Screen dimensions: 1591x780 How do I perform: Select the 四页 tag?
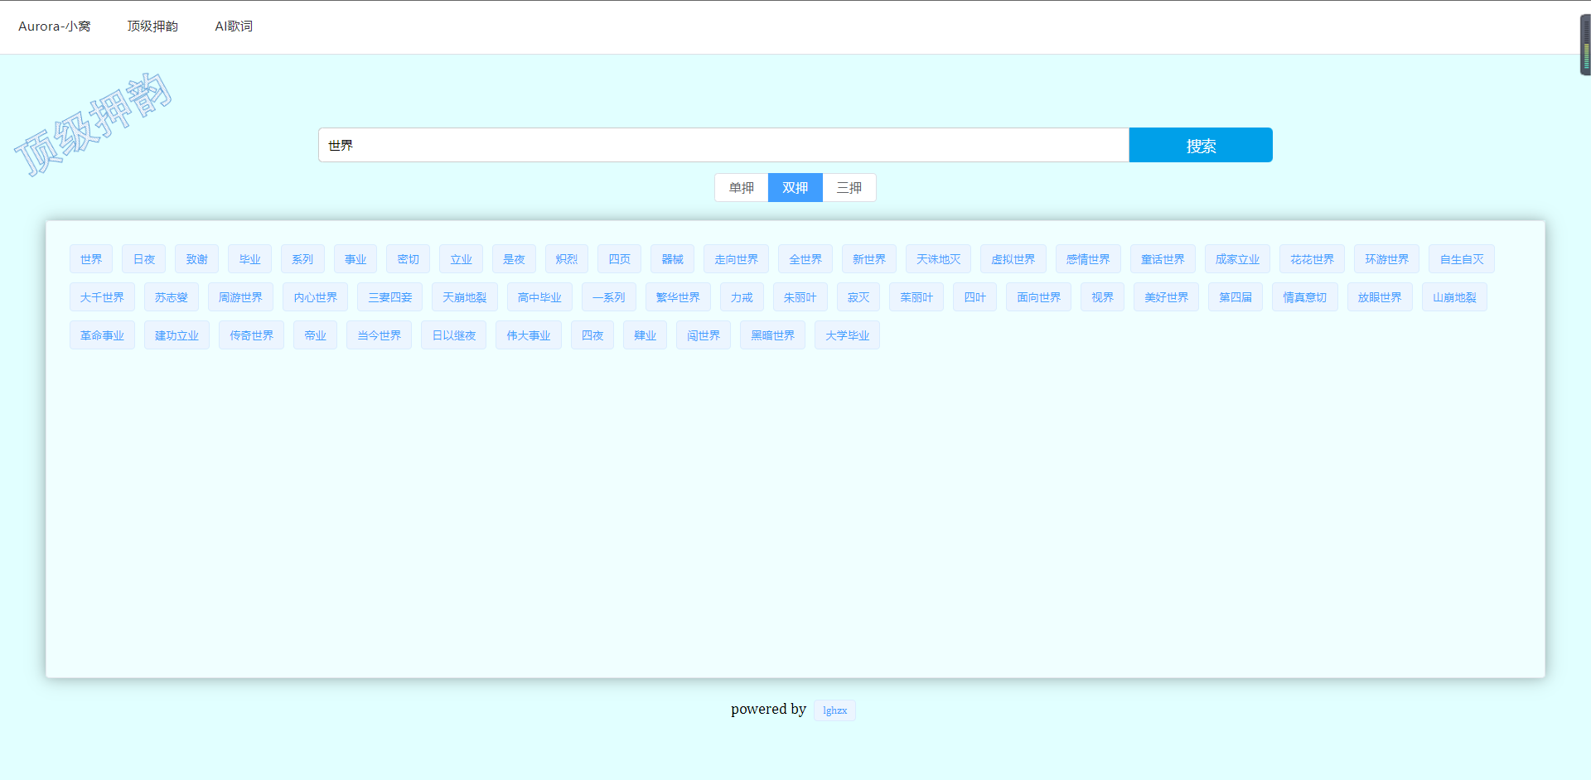coord(620,259)
